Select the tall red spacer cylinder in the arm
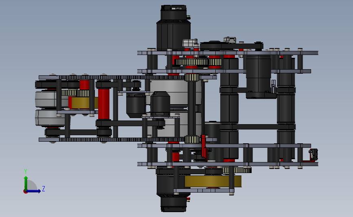 104,104
